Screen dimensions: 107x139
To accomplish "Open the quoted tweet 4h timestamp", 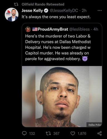I will point(96,29).
